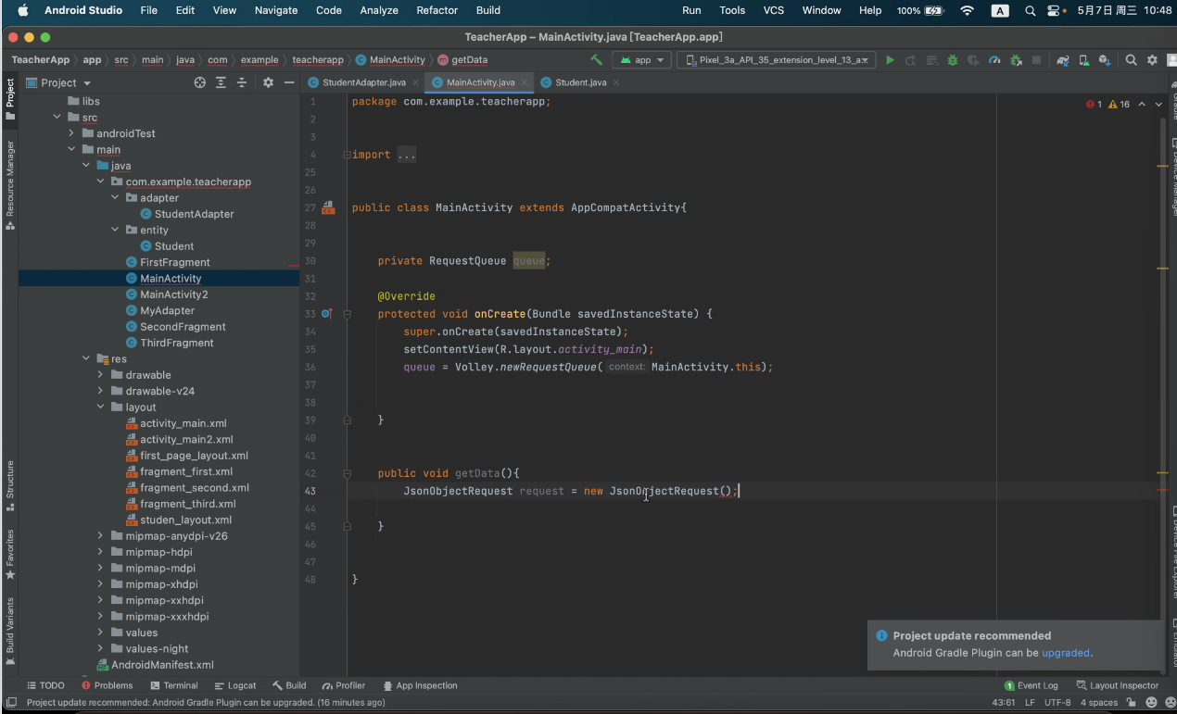Viewport: 1177px width, 714px height.
Task: Open the Pixel_3a device selector dropdown
Action: coord(777,60)
